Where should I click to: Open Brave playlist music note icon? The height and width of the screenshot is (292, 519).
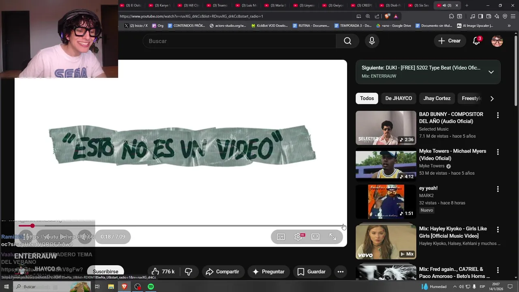click(472, 16)
